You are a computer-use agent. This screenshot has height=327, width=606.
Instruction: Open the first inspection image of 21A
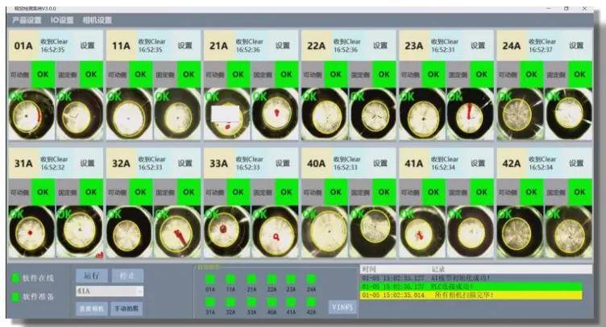pyautogui.click(x=227, y=114)
